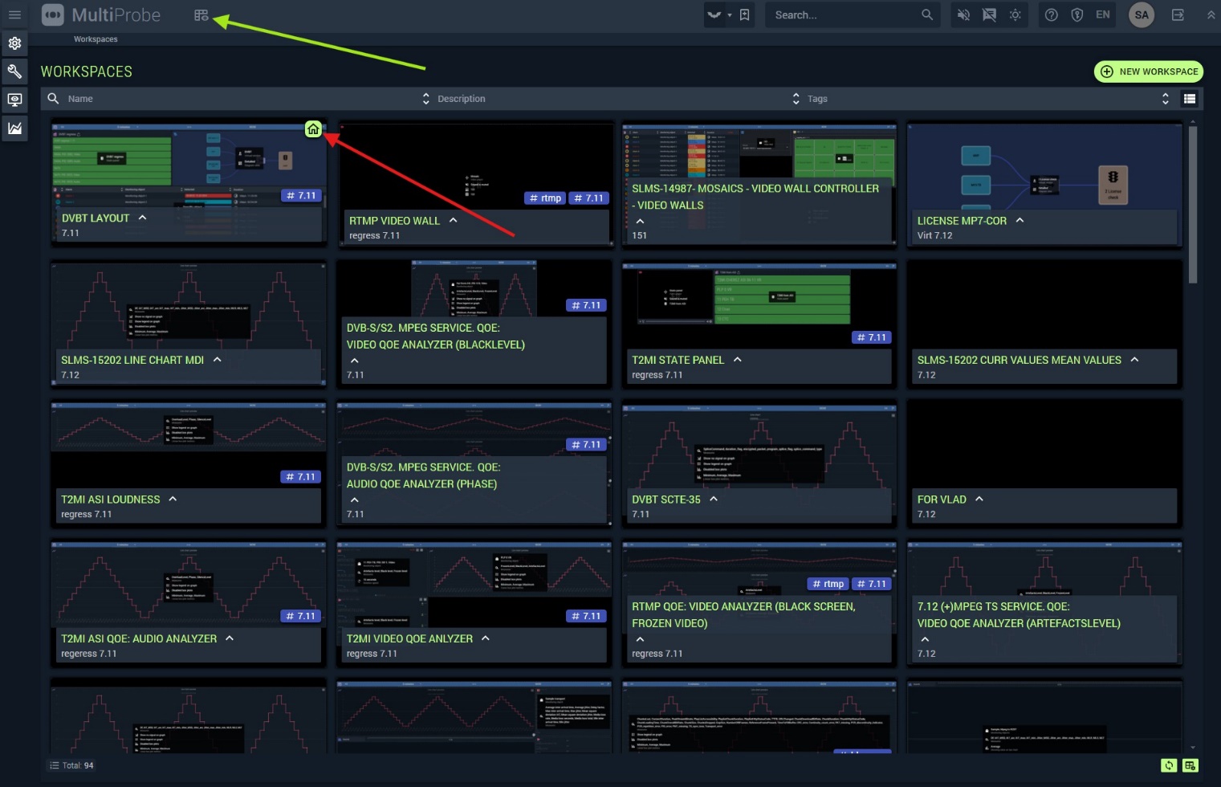Click the NEW WORKSPACE button
This screenshot has width=1221, height=787.
point(1148,71)
